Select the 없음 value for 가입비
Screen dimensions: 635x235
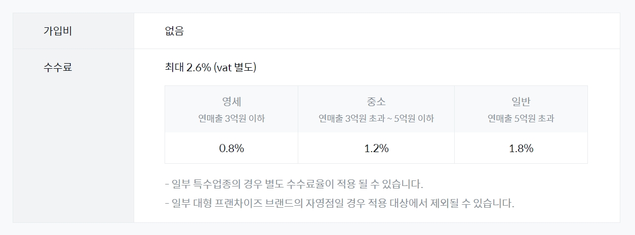[174, 31]
